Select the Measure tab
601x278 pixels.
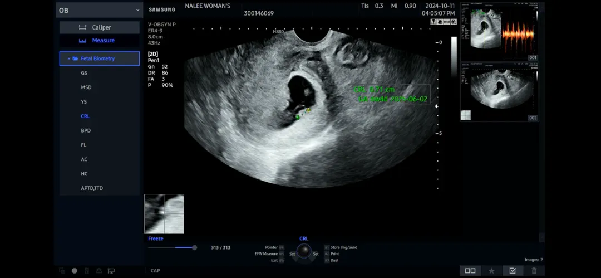(99, 40)
